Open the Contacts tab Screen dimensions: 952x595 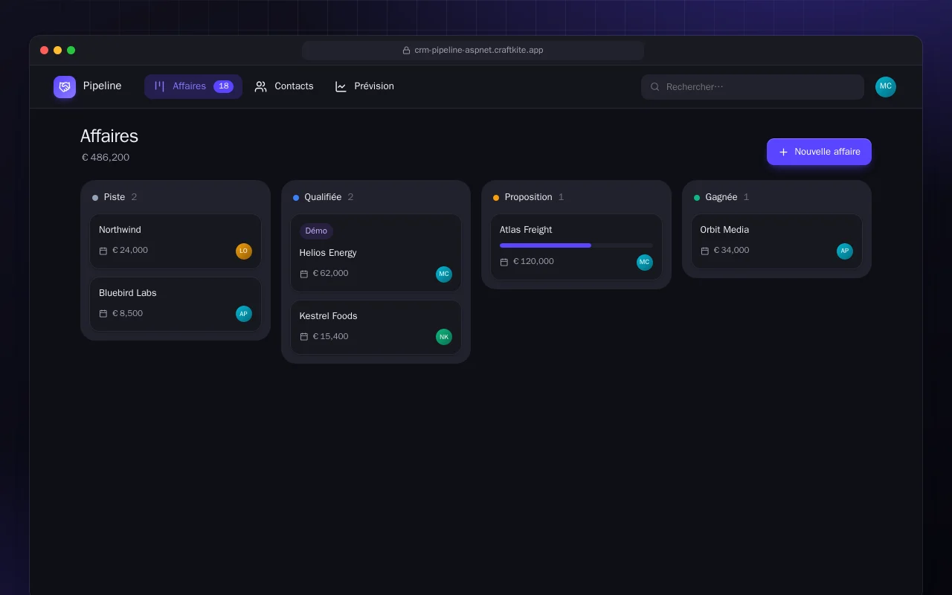click(x=284, y=86)
